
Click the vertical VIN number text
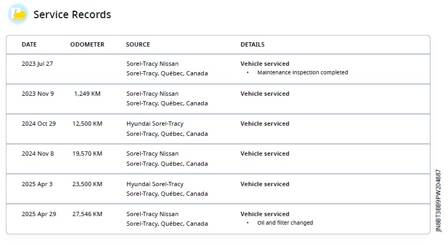tap(438, 201)
